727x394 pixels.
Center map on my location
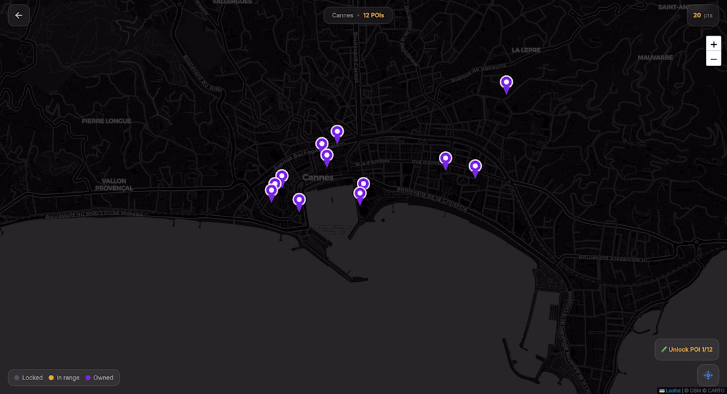point(708,375)
